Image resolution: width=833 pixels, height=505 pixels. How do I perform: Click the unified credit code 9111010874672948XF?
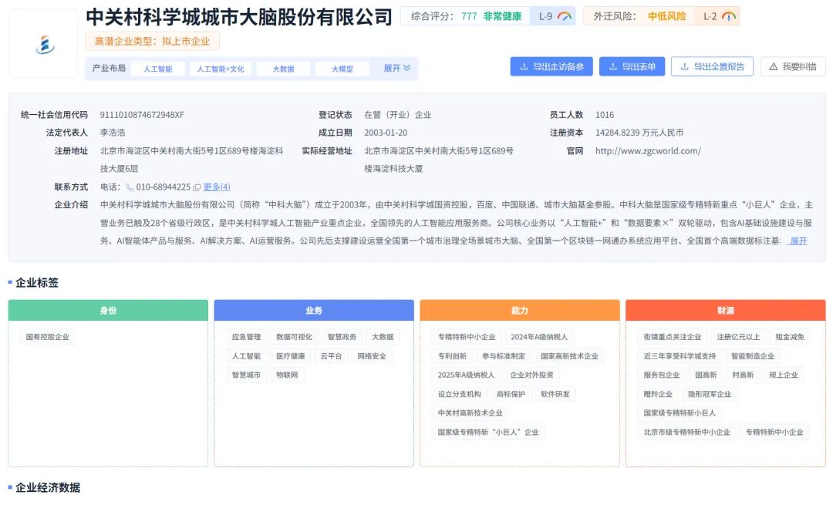(142, 115)
